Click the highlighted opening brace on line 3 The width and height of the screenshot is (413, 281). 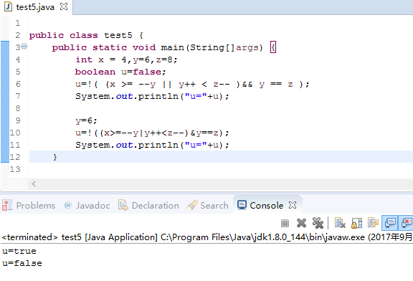point(273,47)
